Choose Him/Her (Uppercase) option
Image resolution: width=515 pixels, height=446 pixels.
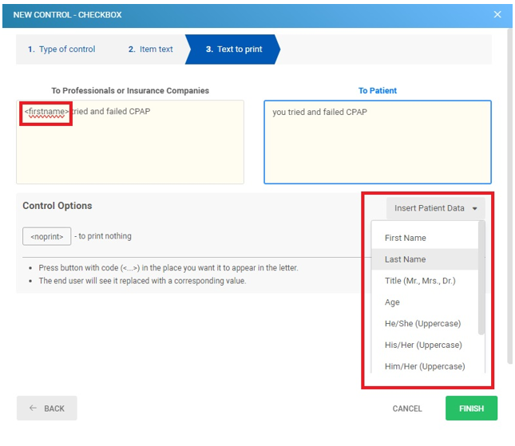[425, 366]
